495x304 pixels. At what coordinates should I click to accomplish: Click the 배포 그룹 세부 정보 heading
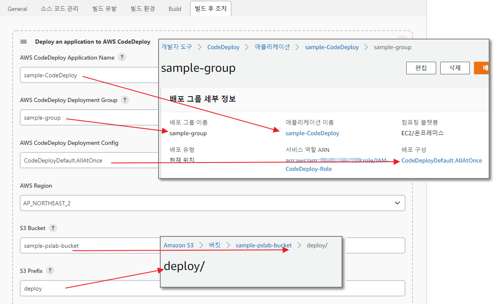(203, 99)
